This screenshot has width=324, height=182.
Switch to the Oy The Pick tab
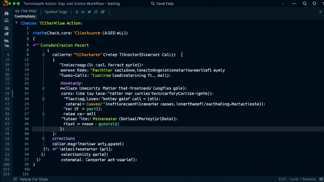point(26,11)
